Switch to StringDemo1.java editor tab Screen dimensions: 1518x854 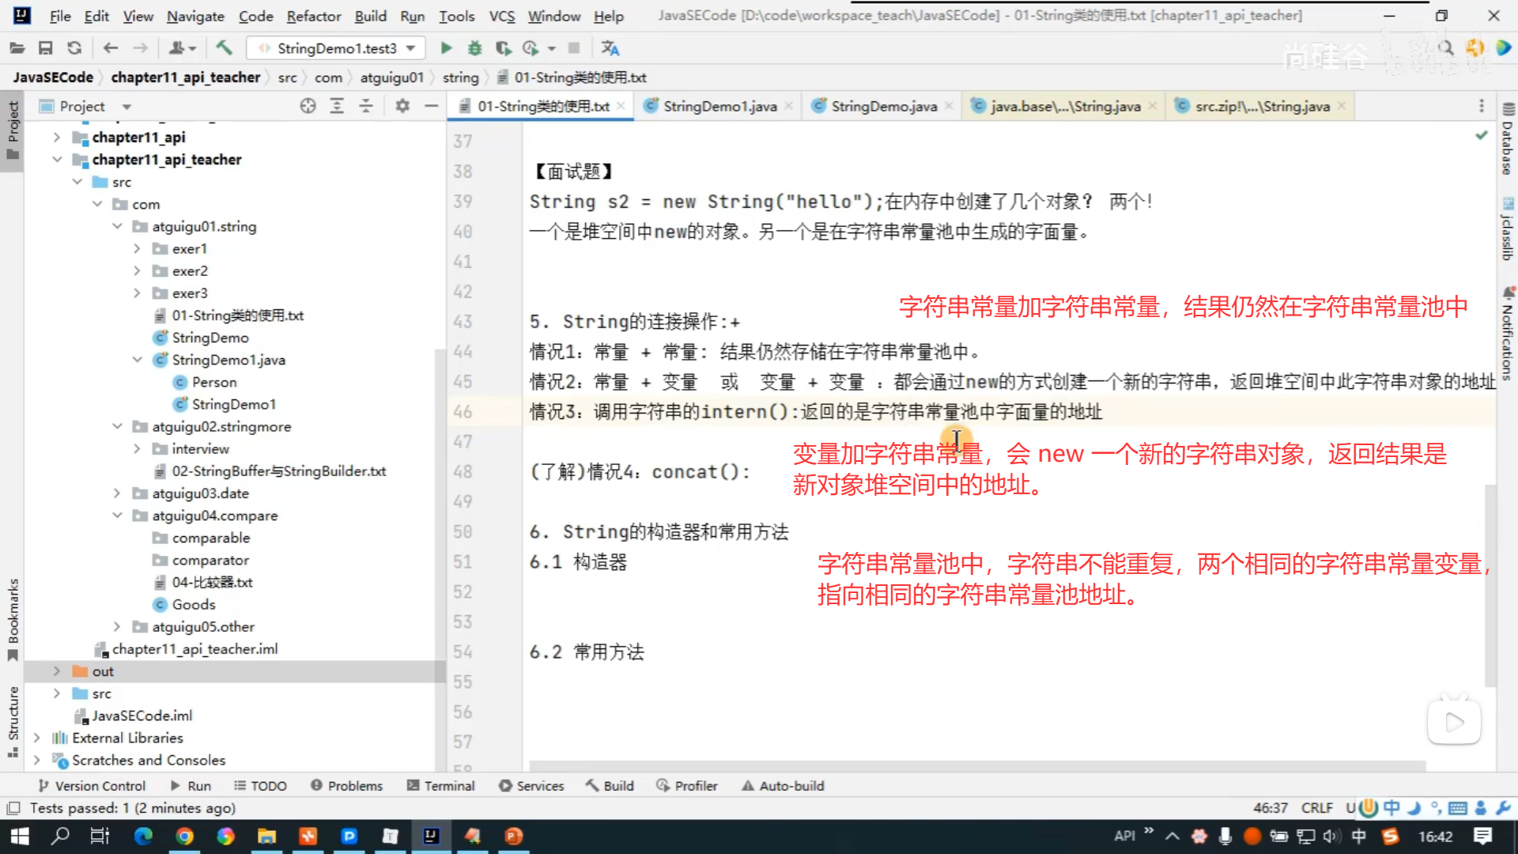coord(719,106)
